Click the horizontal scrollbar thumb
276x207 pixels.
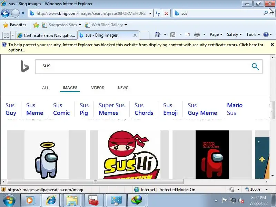tap(95, 181)
